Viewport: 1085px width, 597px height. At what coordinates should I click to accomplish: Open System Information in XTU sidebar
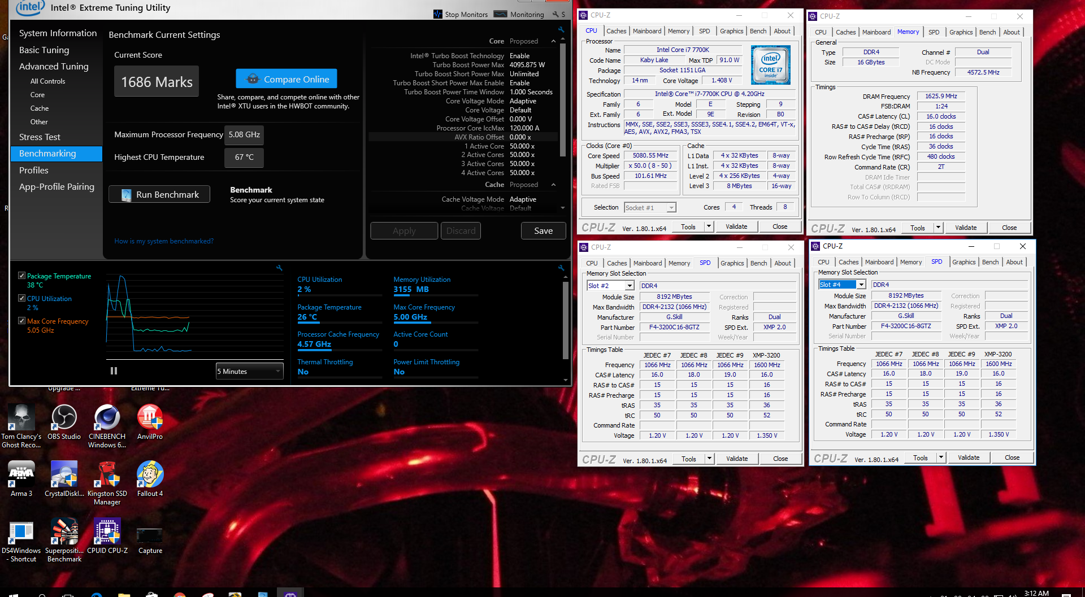pos(58,33)
